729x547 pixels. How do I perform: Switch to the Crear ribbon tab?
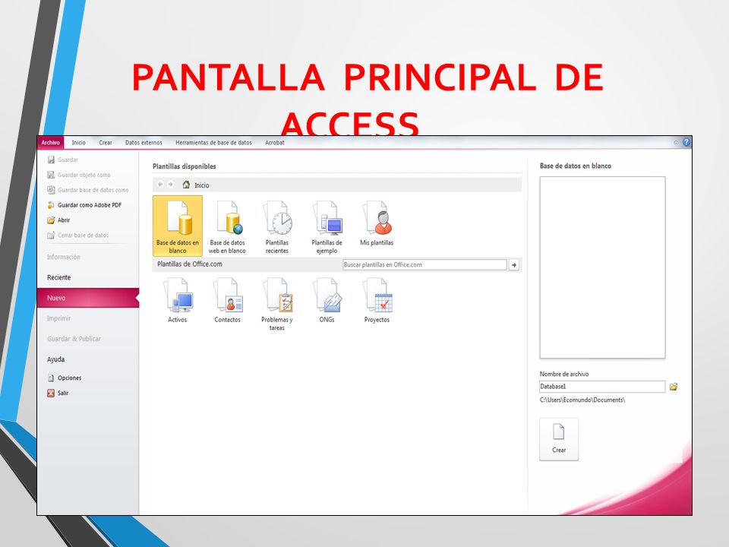pos(106,143)
